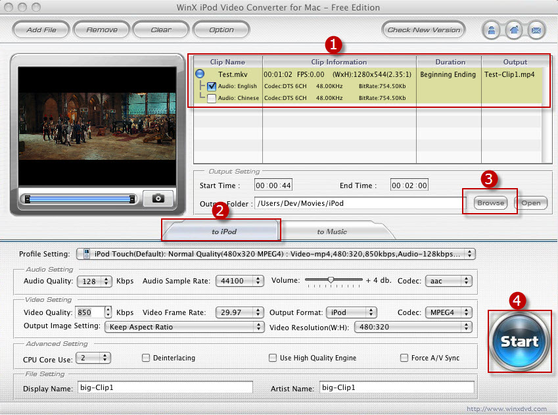
Task: Enable the Deinterlacing checkbox
Action: tap(146, 358)
